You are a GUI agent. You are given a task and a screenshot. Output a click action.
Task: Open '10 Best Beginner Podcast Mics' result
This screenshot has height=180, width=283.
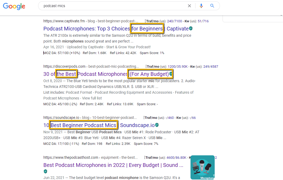(99, 125)
